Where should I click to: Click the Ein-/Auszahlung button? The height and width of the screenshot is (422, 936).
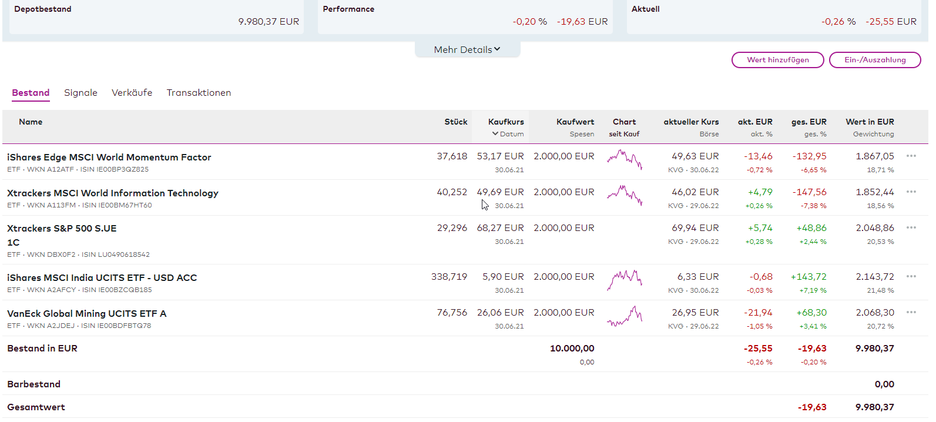874,60
